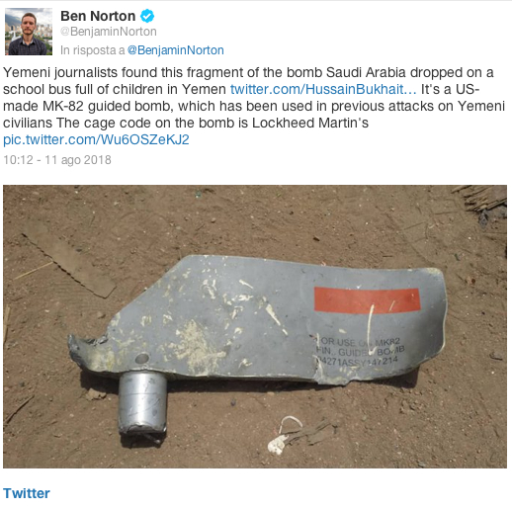Click the 'In risposta a' text

coord(93,50)
